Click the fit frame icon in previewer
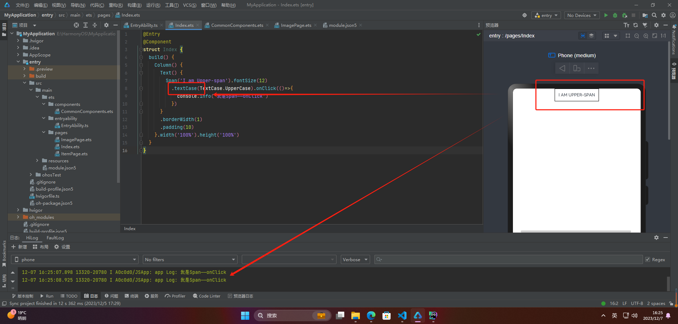The height and width of the screenshot is (324, 678). [628, 36]
